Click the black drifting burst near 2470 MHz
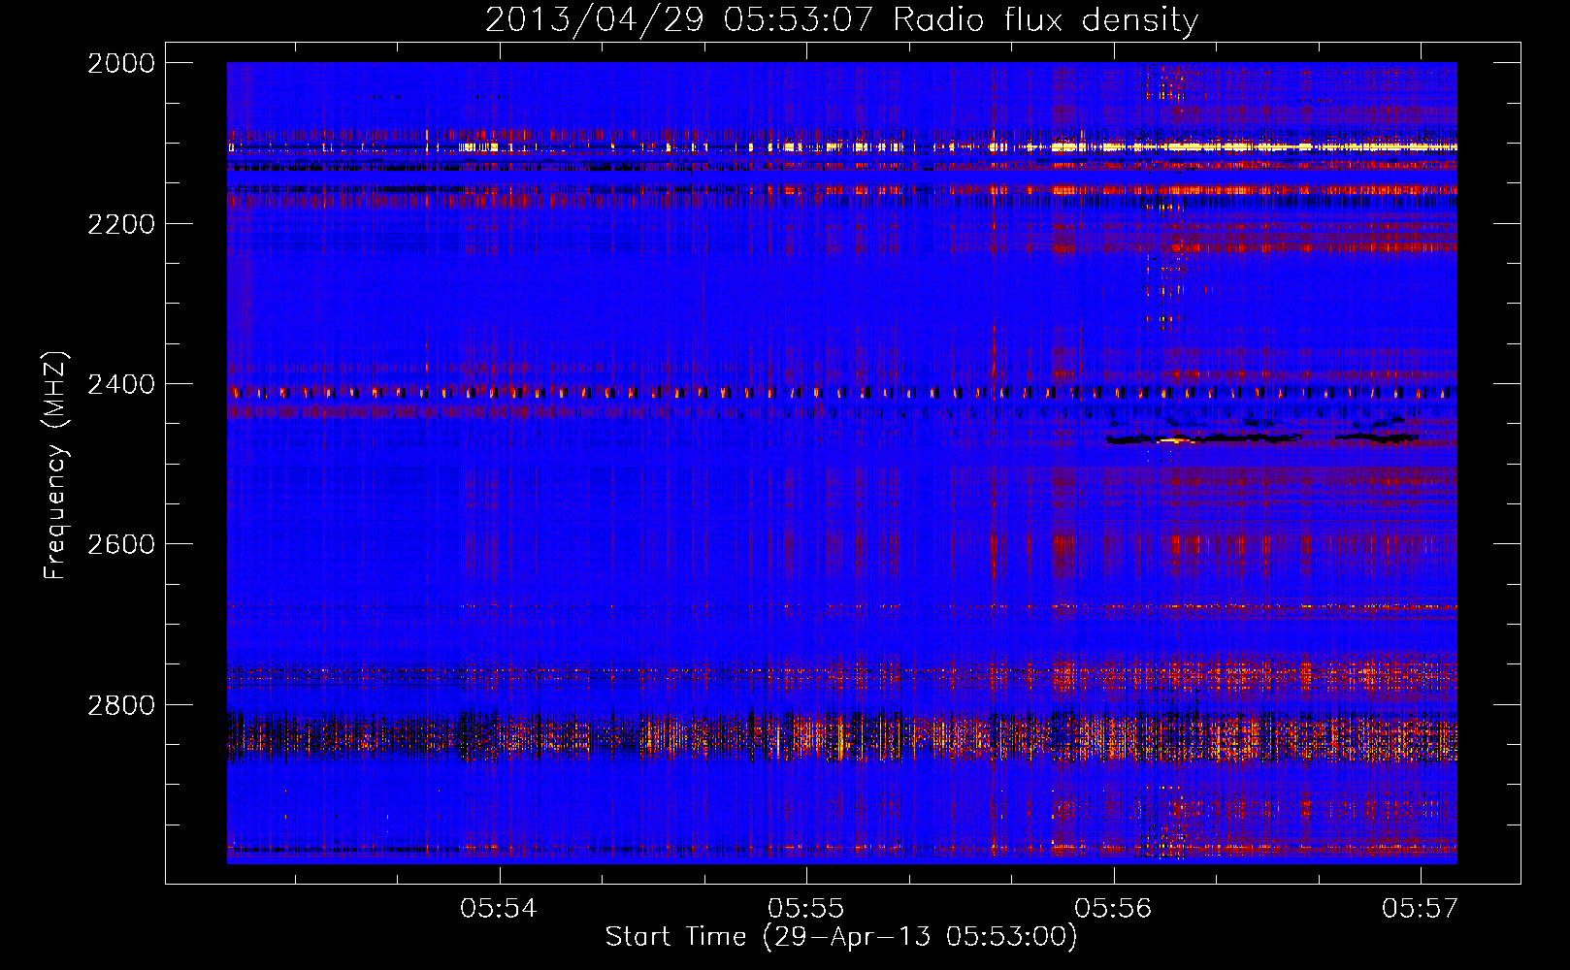 pyautogui.click(x=1261, y=437)
